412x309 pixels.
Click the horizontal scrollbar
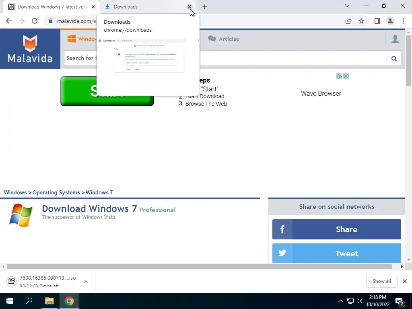[199, 266]
